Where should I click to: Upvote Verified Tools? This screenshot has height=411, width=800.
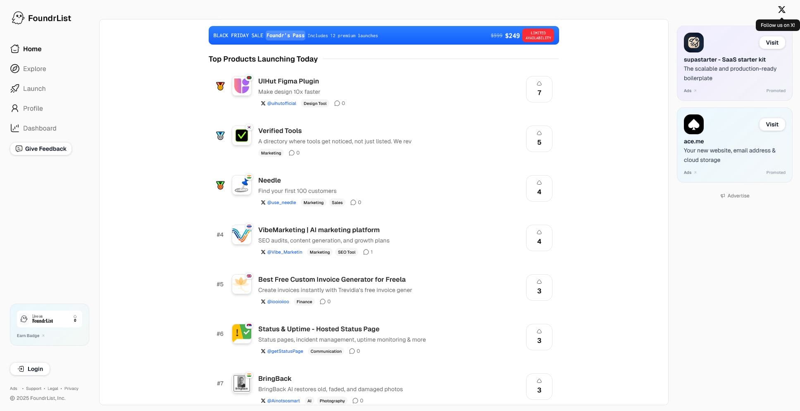(x=539, y=138)
